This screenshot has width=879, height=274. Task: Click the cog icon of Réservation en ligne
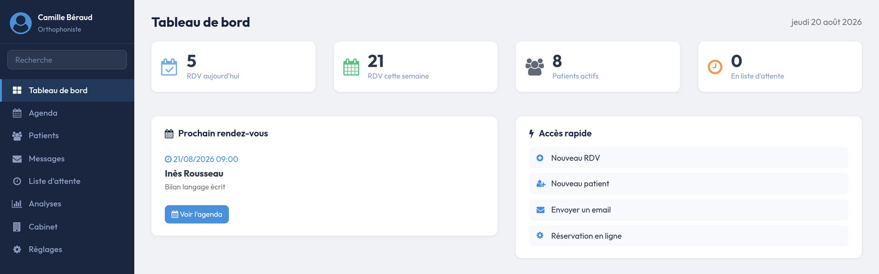[540, 236]
